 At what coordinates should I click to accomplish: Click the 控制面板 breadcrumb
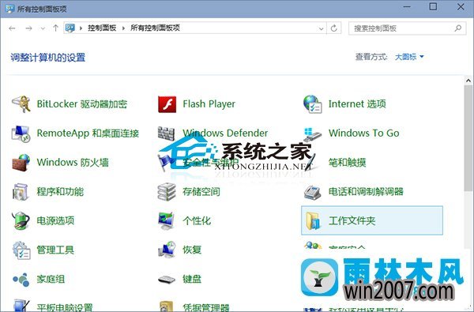(102, 28)
